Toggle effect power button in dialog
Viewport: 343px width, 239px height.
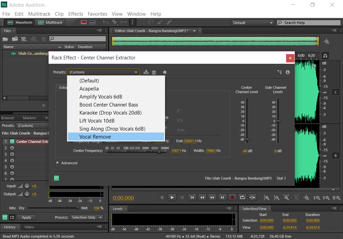(56, 178)
